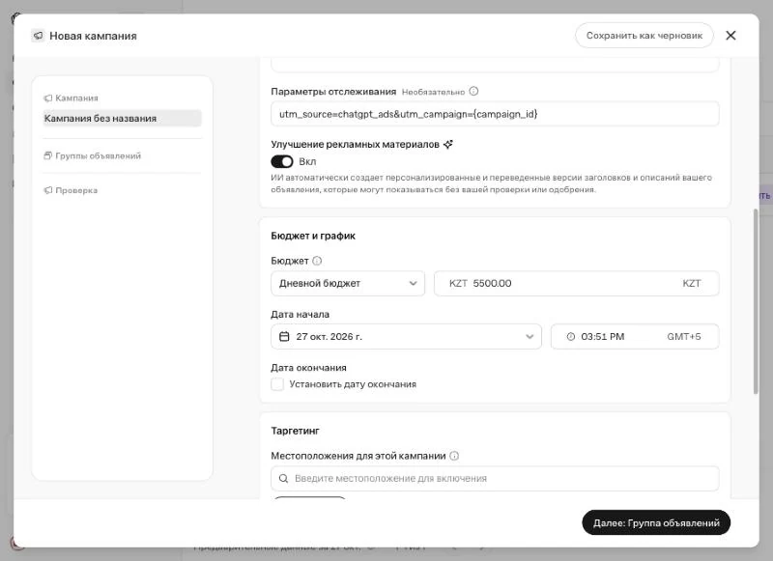
Task: Click sparkle icon beside Улучшение рекламных материалов
Action: pos(448,144)
